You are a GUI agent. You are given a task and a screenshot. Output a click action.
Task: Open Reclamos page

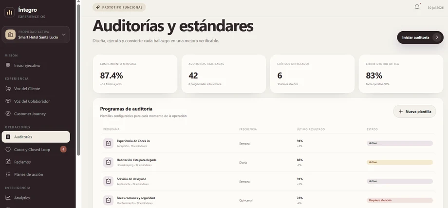[36, 162]
